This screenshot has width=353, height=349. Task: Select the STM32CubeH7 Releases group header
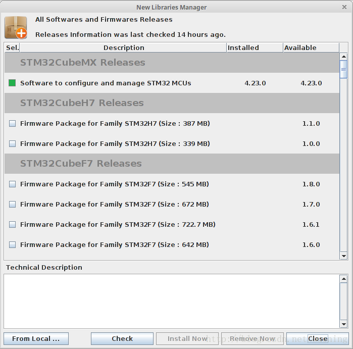pos(172,103)
